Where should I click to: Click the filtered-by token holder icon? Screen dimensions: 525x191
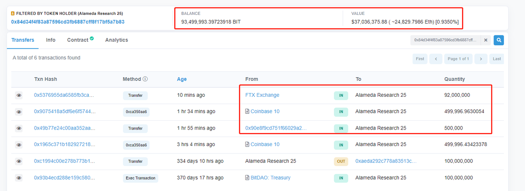13,14
